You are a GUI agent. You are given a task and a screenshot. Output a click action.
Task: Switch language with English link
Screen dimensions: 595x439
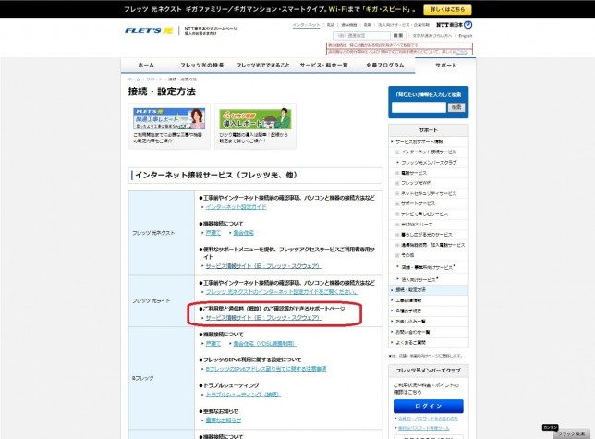(x=465, y=35)
